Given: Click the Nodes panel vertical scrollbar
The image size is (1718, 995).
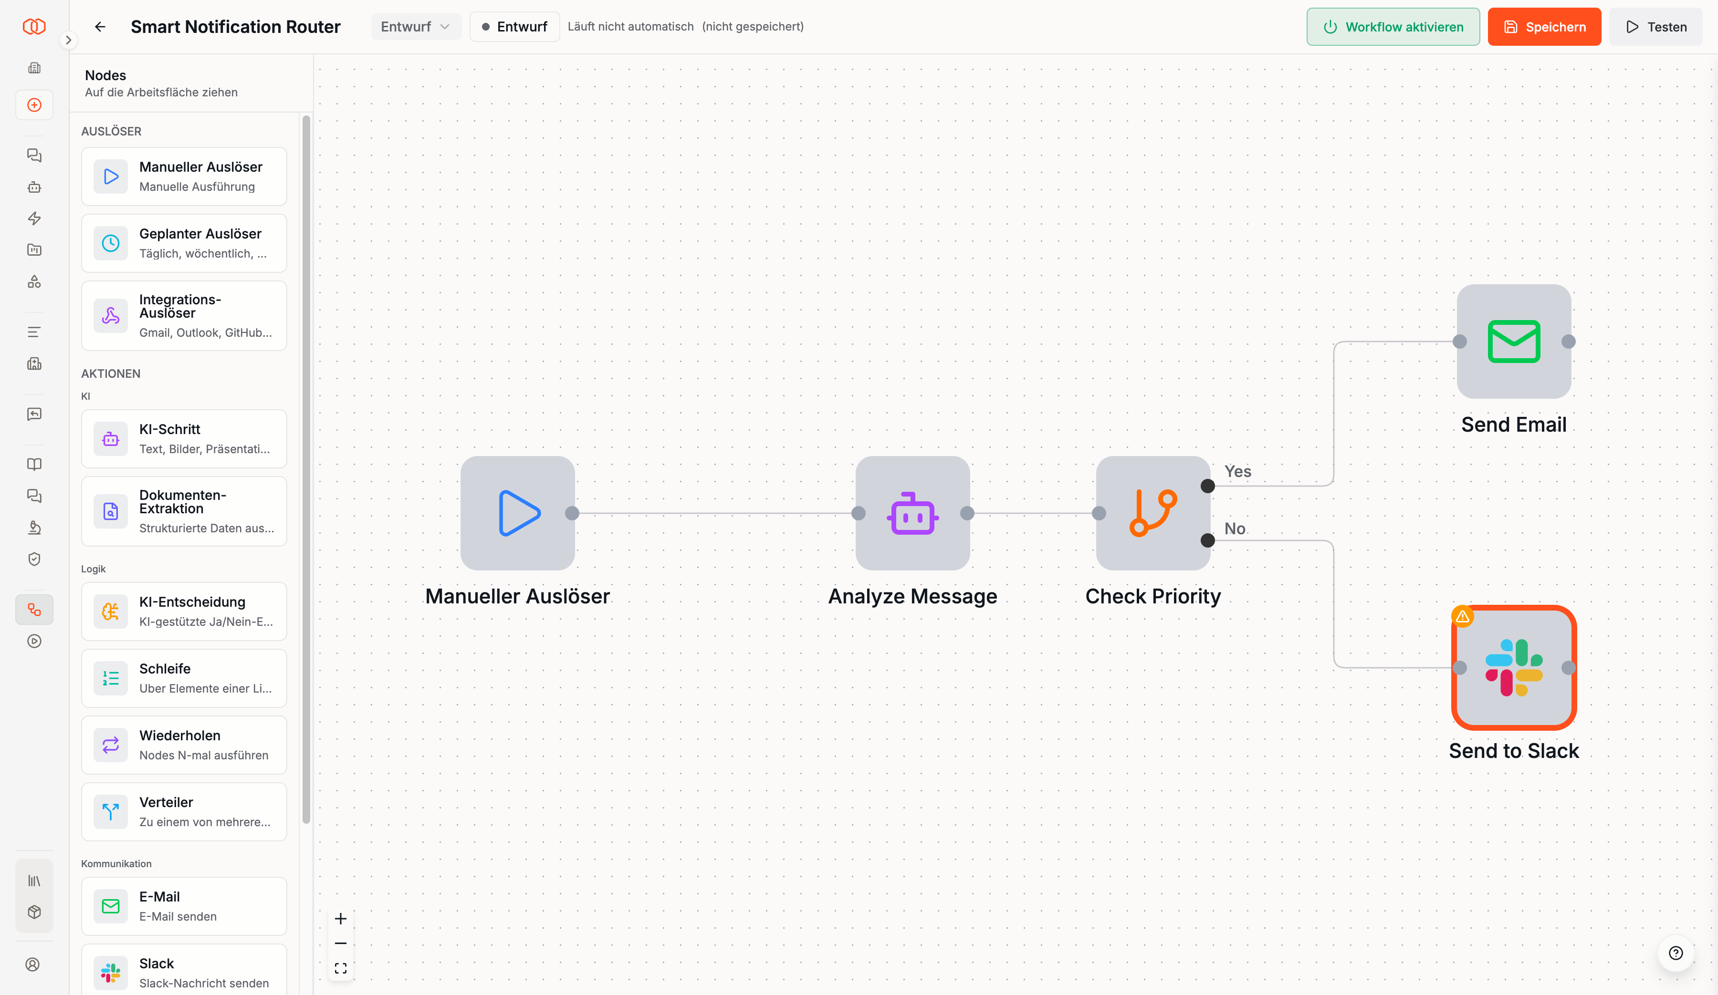Looking at the screenshot, I should coord(306,470).
